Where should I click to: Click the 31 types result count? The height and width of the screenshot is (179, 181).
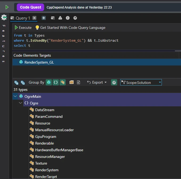(x=21, y=89)
